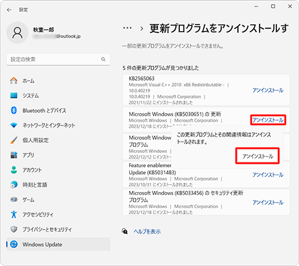This screenshot has width=299, height=266.
Task: Click the アプリ icon in the sidebar
Action: pyautogui.click(x=14, y=155)
